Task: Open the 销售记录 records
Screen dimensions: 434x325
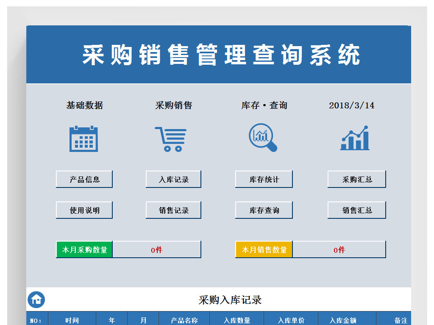Action: [173, 209]
